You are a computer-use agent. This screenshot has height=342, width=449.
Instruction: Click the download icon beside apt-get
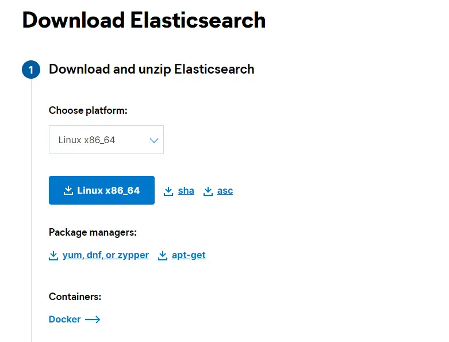tap(163, 255)
